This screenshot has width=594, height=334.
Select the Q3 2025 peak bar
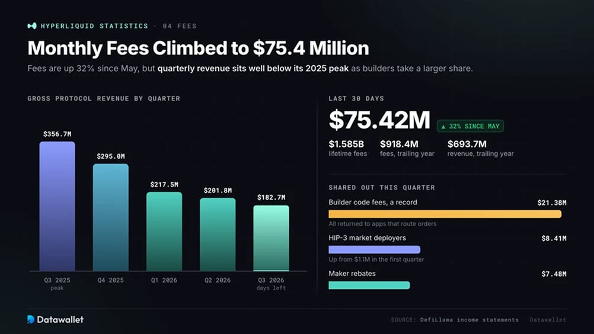(57, 206)
